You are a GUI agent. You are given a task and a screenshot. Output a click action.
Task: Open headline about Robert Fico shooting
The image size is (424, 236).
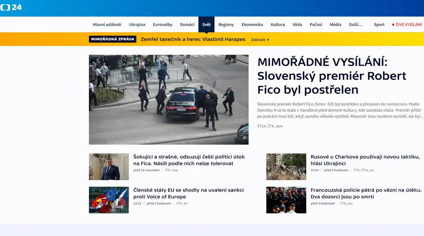(331, 76)
